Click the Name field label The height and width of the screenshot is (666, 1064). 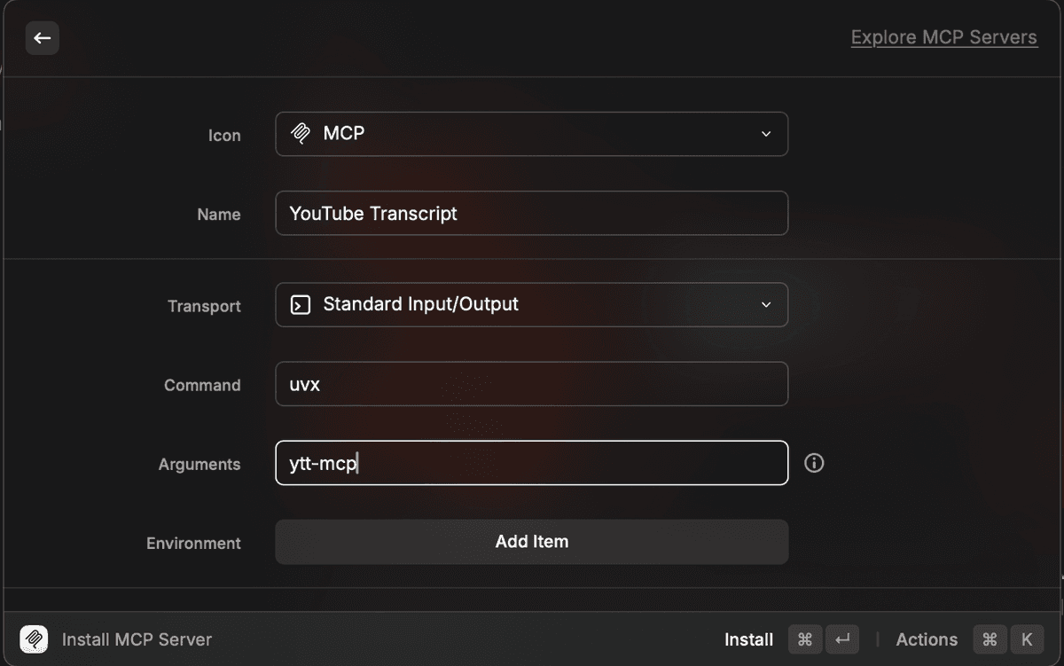click(219, 215)
